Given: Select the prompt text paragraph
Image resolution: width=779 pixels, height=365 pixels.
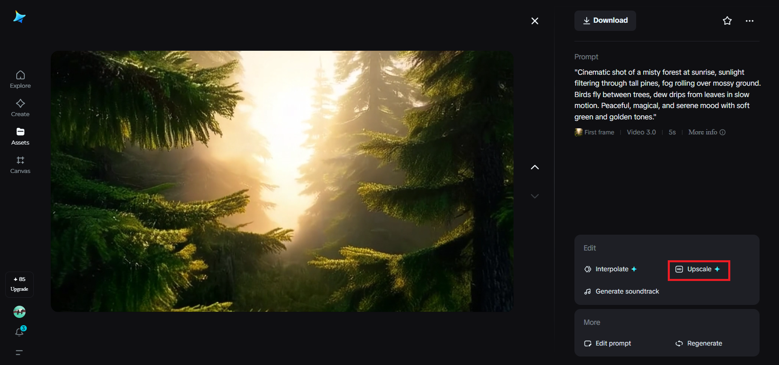Looking at the screenshot, I should [x=667, y=95].
